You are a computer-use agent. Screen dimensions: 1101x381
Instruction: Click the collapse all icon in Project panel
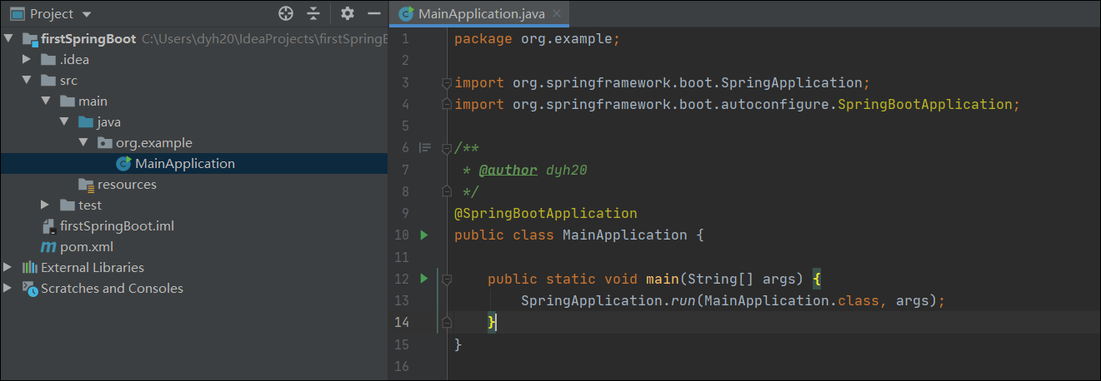(x=313, y=13)
